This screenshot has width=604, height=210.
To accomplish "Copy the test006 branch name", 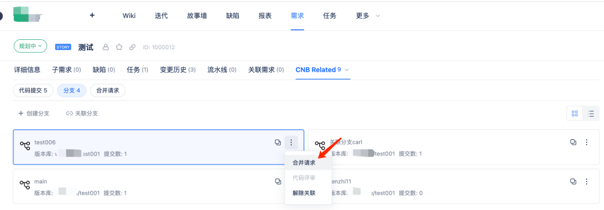I will [x=278, y=142].
